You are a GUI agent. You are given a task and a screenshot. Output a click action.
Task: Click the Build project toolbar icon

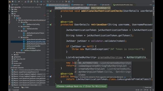(x=48, y=2)
